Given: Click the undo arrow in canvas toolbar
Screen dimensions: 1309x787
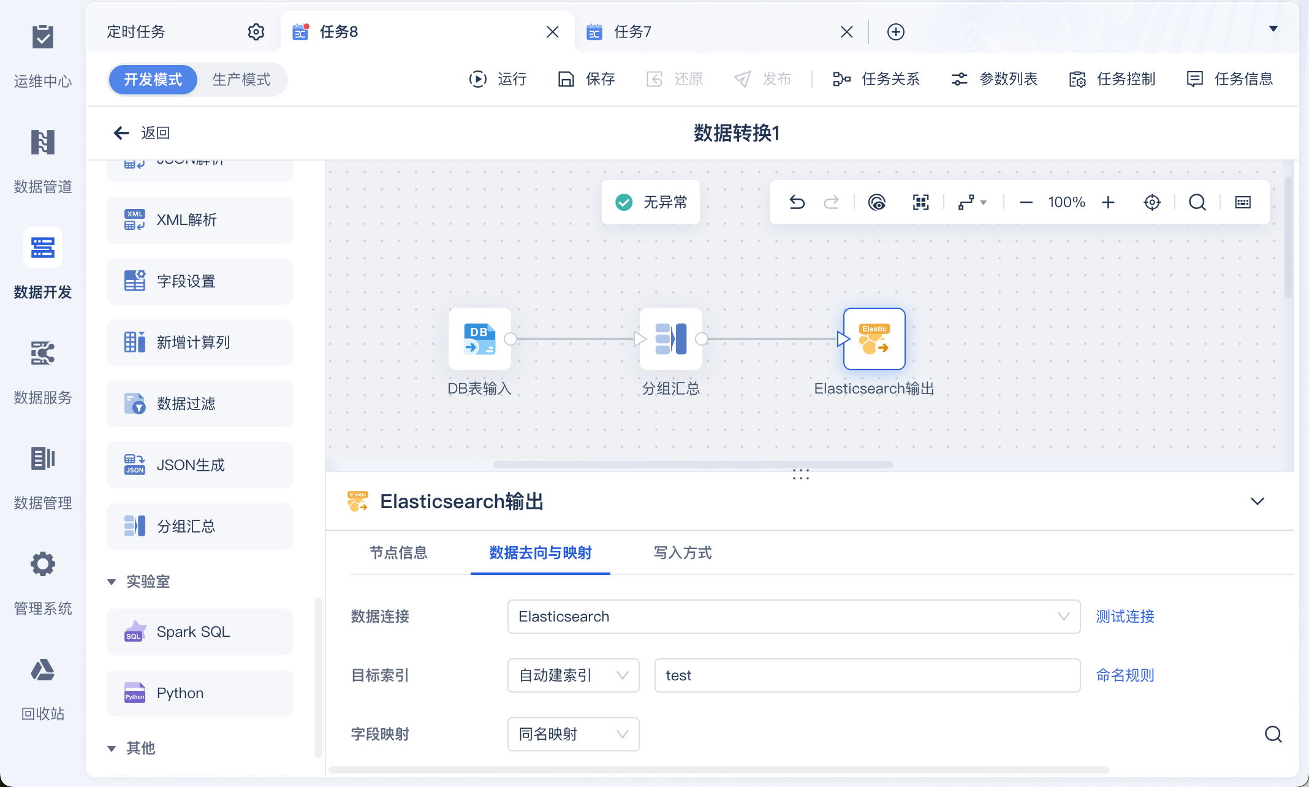Looking at the screenshot, I should [x=797, y=202].
